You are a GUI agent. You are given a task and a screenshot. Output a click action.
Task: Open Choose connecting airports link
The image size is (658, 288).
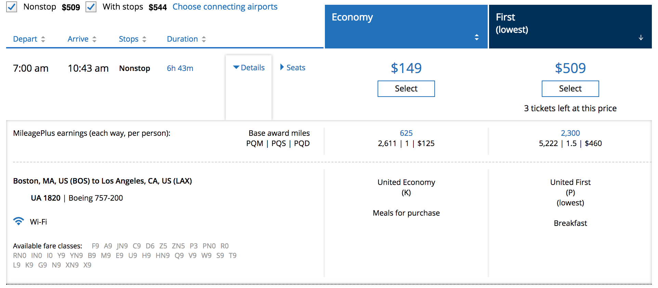click(225, 7)
